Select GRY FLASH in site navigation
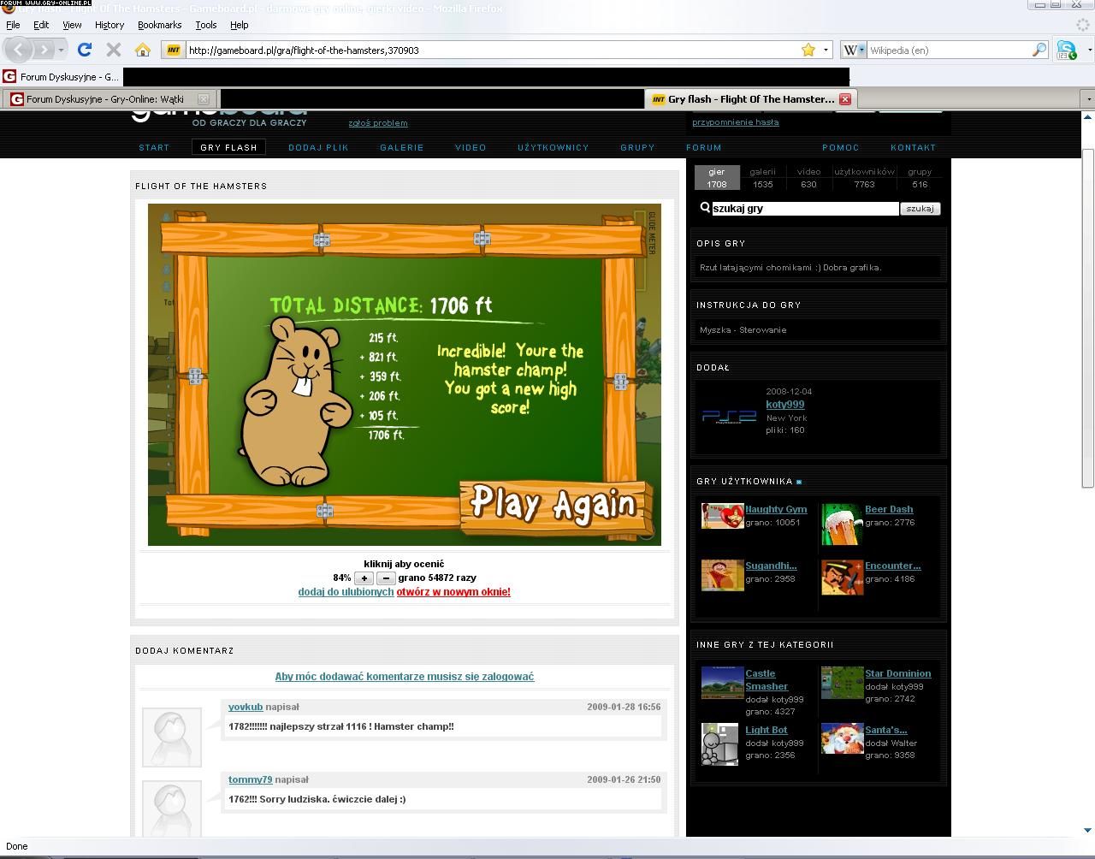Image resolution: width=1095 pixels, height=859 pixels. point(228,147)
